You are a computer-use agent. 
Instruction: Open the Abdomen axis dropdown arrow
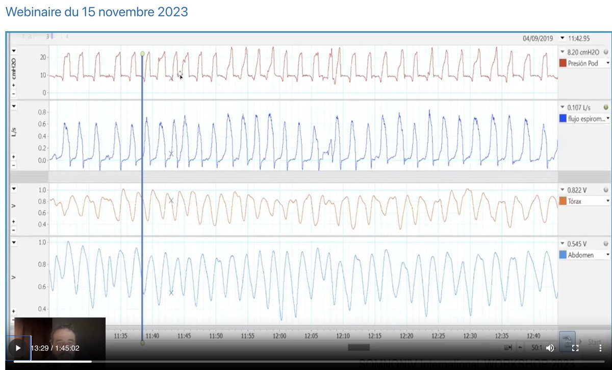pos(14,242)
